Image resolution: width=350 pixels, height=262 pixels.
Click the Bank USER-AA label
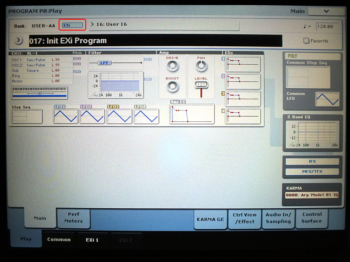tap(35, 26)
